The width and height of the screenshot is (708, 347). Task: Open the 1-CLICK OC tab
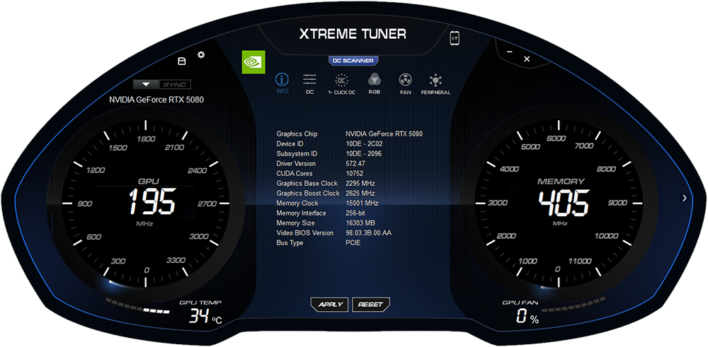pos(341,83)
